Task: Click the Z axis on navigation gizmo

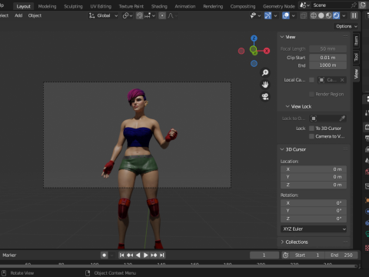Action: (x=254, y=38)
